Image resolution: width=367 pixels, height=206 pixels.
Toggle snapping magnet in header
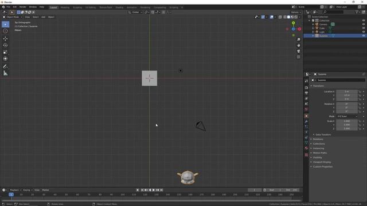153,12
